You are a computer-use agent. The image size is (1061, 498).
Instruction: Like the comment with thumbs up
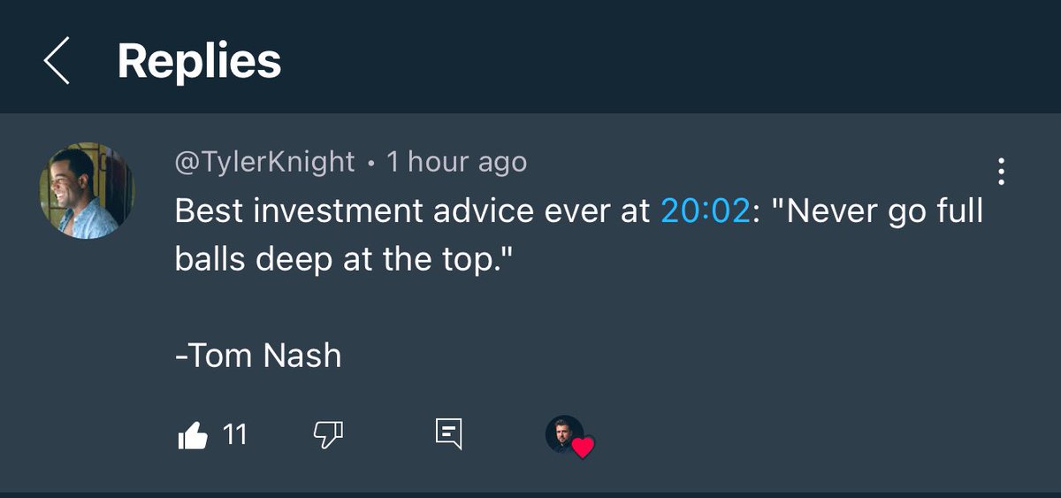[x=193, y=435]
